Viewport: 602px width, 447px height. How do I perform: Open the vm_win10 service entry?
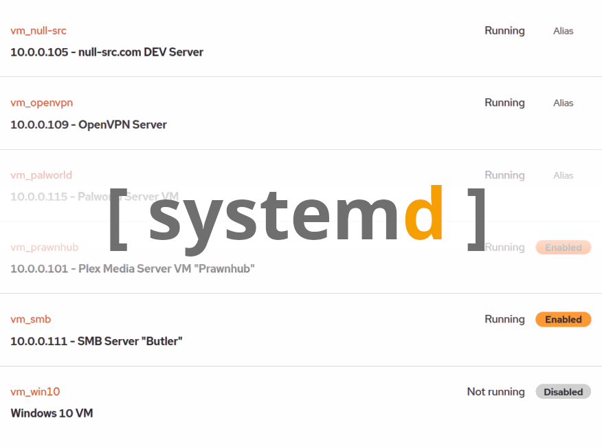pos(35,391)
